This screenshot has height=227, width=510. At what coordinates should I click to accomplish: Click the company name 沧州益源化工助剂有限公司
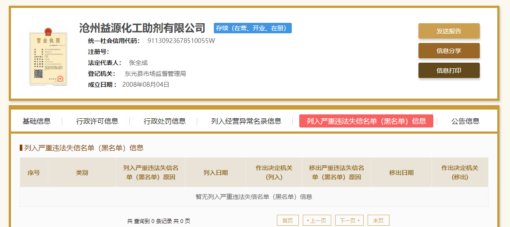pos(142,28)
